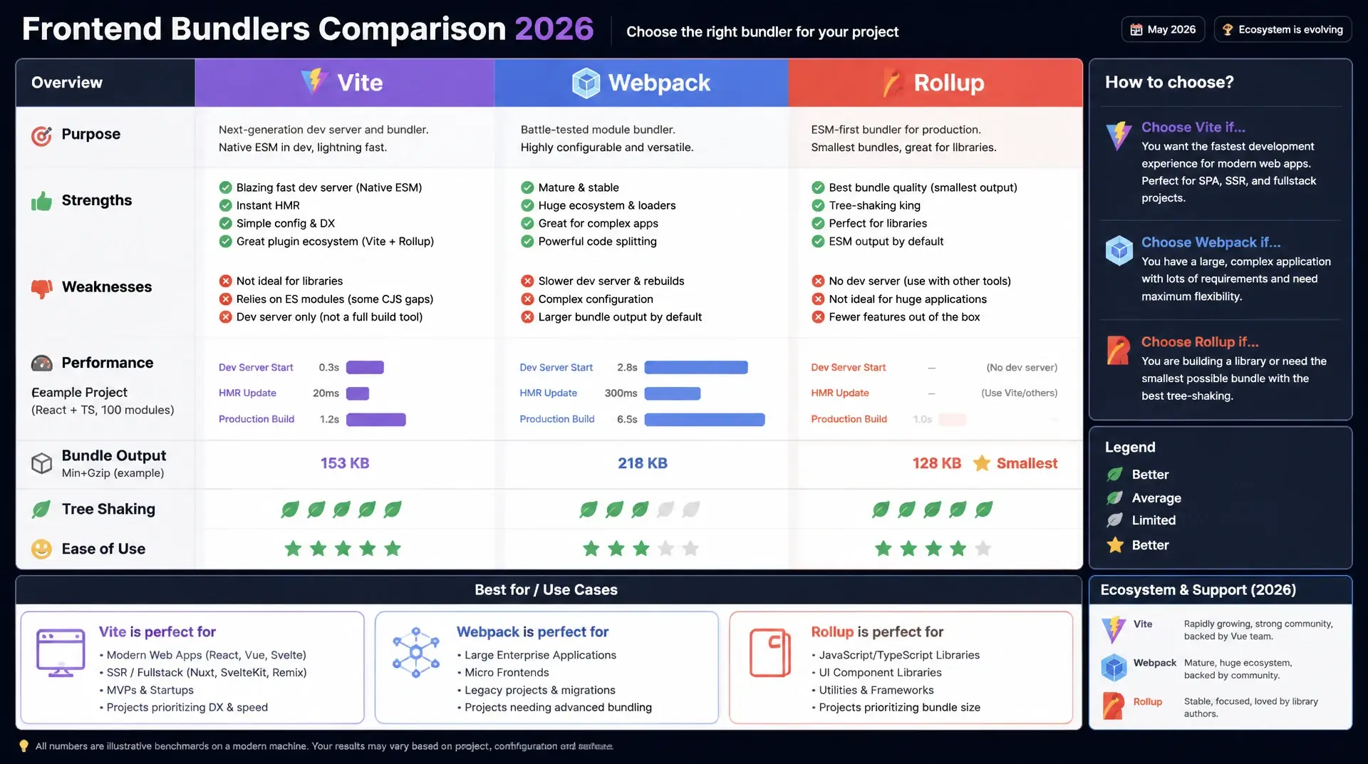
Task: Click the calendar icon beside May 2026
Action: click(1136, 30)
